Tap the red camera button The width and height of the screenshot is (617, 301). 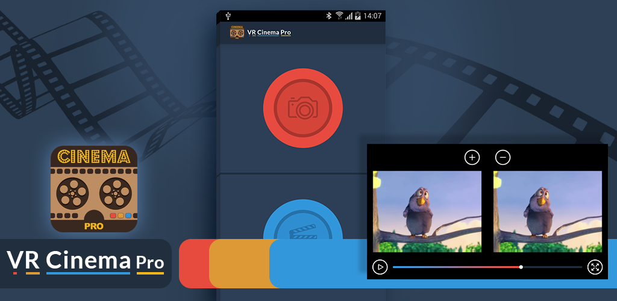click(x=303, y=108)
